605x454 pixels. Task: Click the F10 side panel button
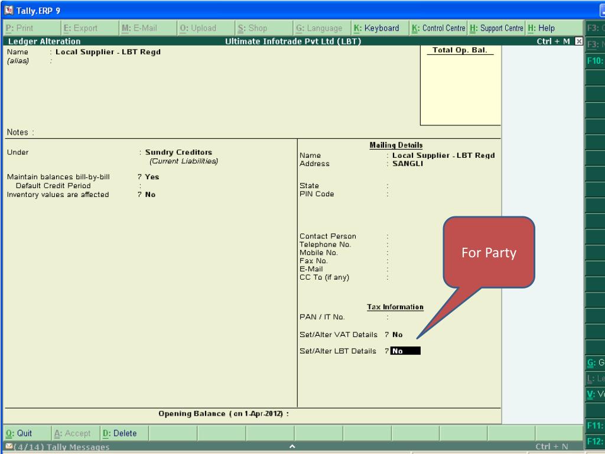[x=595, y=61]
